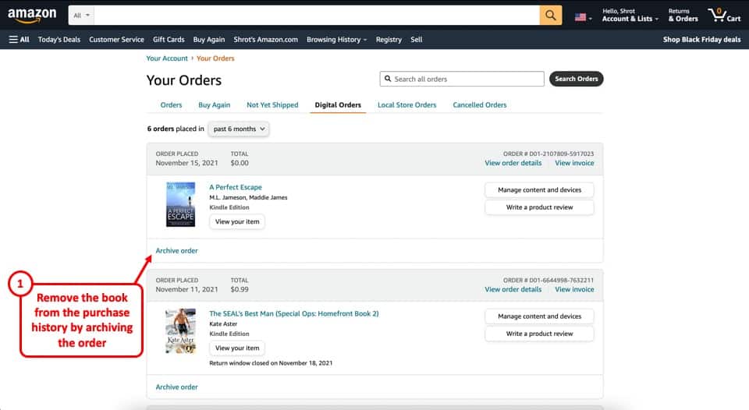The height and width of the screenshot is (410, 749).
Task: View invoice for November 15 order
Action: [574, 163]
